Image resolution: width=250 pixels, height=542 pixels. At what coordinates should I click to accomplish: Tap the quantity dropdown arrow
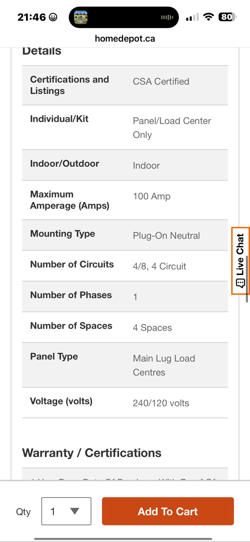pyautogui.click(x=75, y=511)
